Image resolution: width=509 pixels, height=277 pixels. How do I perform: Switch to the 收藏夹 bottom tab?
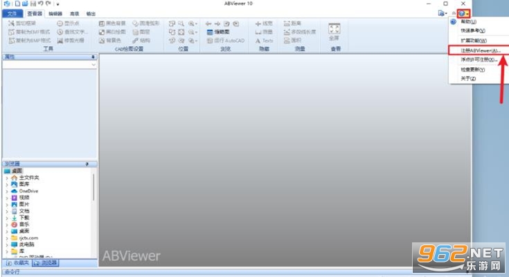point(18,262)
